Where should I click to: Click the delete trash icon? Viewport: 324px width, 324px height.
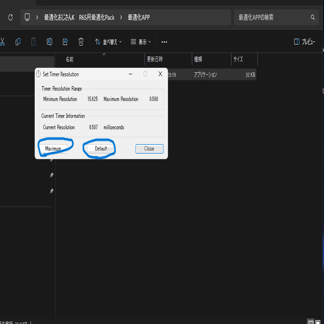pyautogui.click(x=81, y=42)
